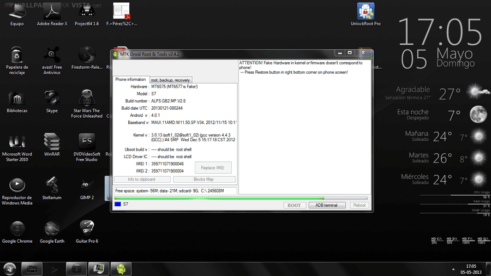Switch to Phone information tab
The height and width of the screenshot is (276, 491).
tap(130, 80)
